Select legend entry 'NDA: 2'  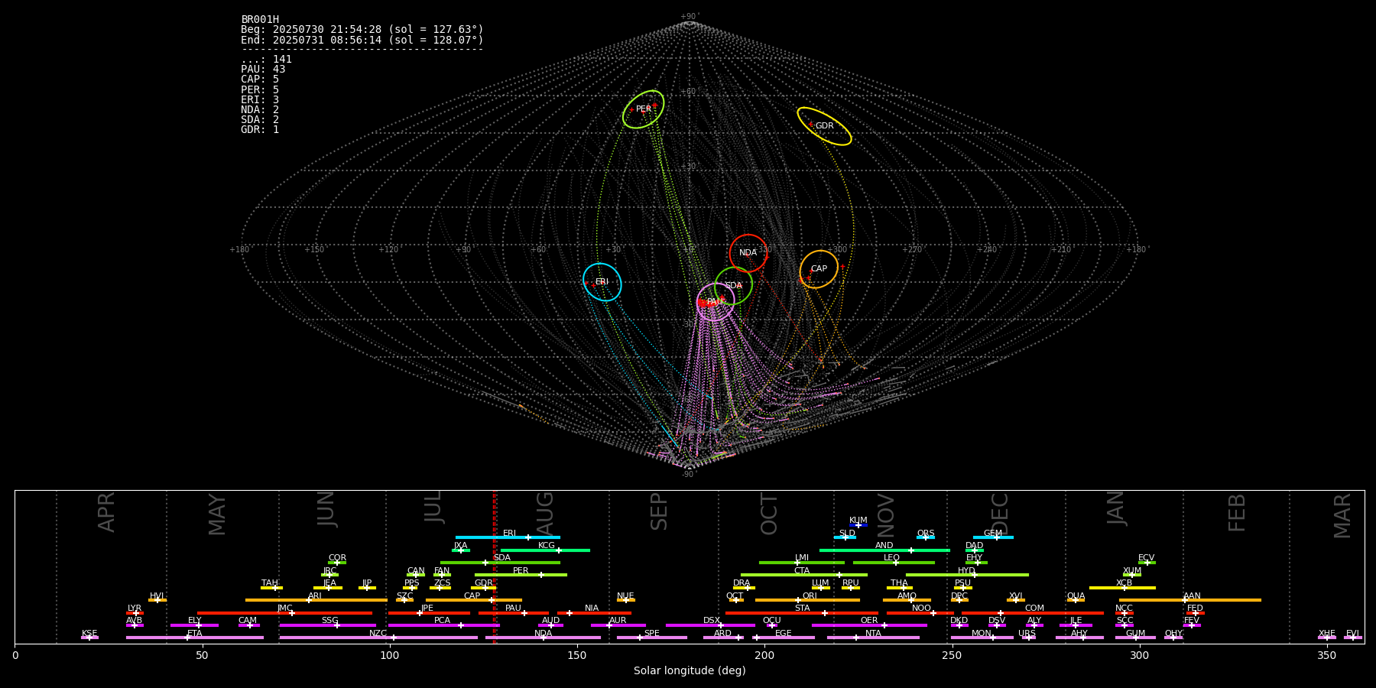coord(260,109)
